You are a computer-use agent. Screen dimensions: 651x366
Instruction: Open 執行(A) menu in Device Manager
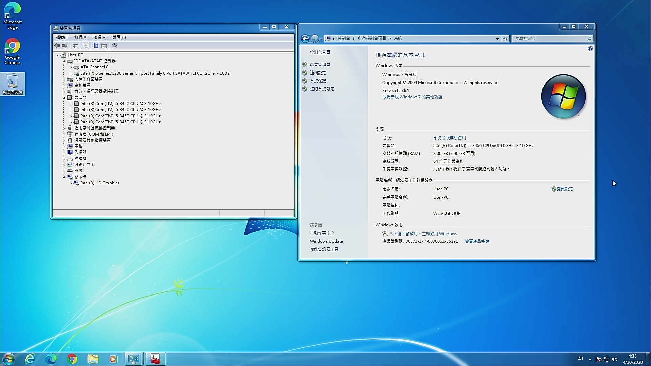[x=81, y=37]
